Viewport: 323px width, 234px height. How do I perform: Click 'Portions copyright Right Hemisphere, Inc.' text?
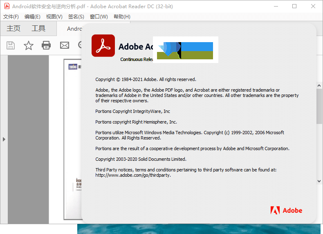(x=136, y=122)
